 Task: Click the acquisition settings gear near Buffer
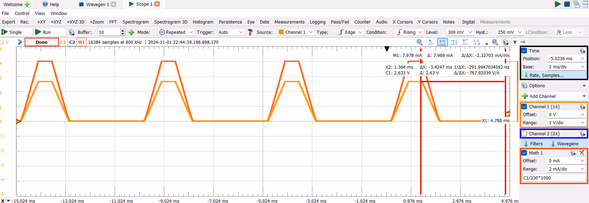click(71, 32)
